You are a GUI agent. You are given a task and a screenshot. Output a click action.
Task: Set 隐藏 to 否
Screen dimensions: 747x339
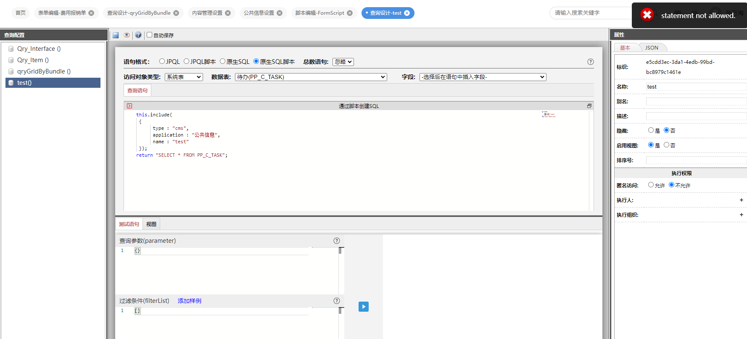666,130
